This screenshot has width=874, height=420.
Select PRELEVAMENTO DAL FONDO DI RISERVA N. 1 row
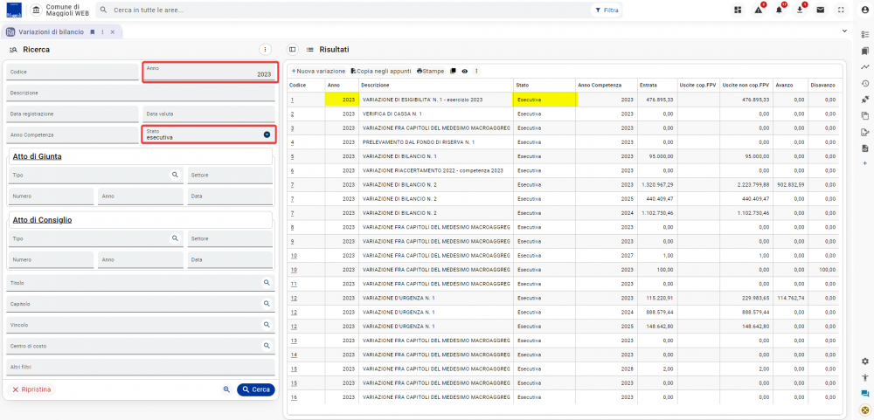[x=562, y=142]
